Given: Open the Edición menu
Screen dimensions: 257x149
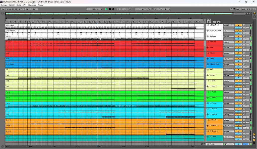Looking at the screenshot, I should (12, 5).
